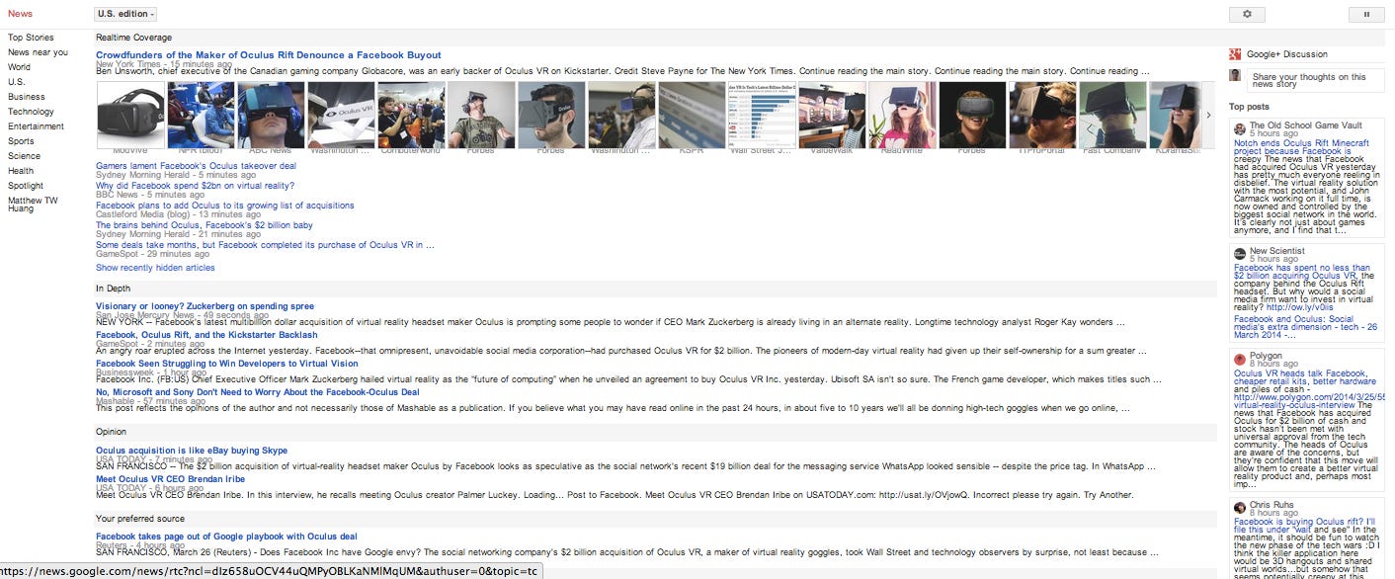Click Old School Game Vault avatar icon

pyautogui.click(x=1240, y=129)
